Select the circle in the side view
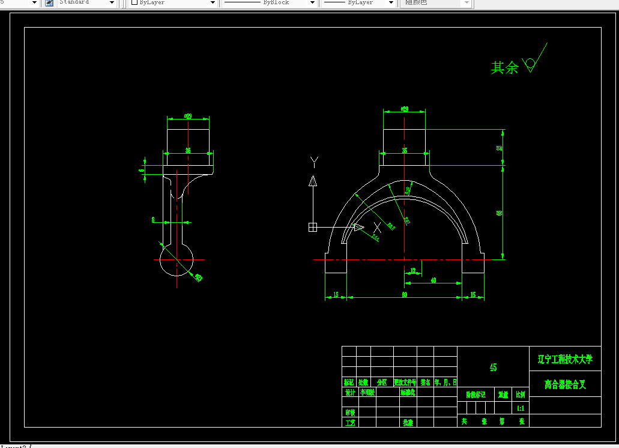The image size is (619, 448). [x=177, y=259]
